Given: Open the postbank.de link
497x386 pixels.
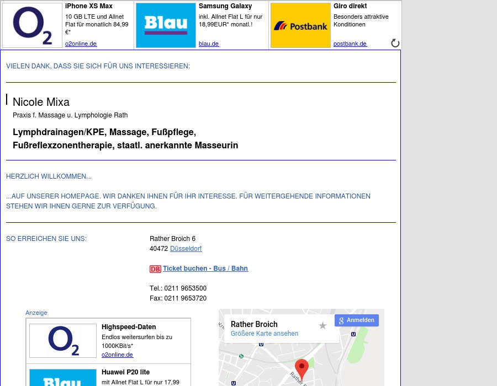Looking at the screenshot, I should click(x=350, y=44).
